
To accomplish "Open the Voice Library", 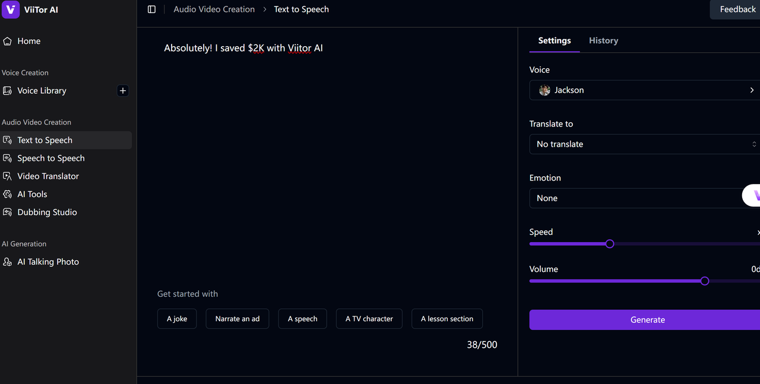I will click(42, 91).
